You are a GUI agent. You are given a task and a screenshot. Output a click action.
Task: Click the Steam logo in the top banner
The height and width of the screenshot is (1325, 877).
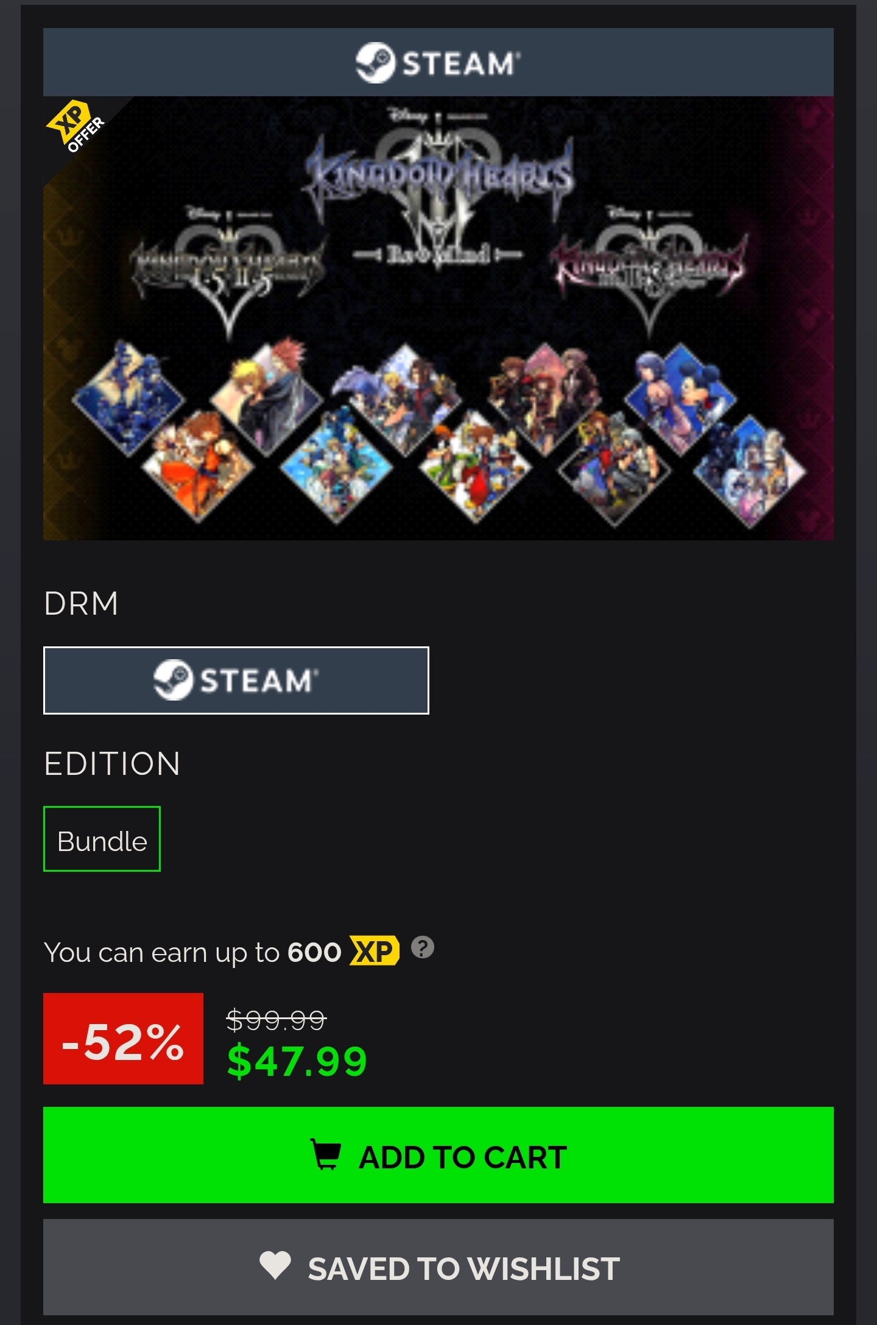(438, 62)
